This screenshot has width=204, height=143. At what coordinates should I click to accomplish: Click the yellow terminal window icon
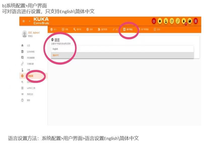pos(190,21)
